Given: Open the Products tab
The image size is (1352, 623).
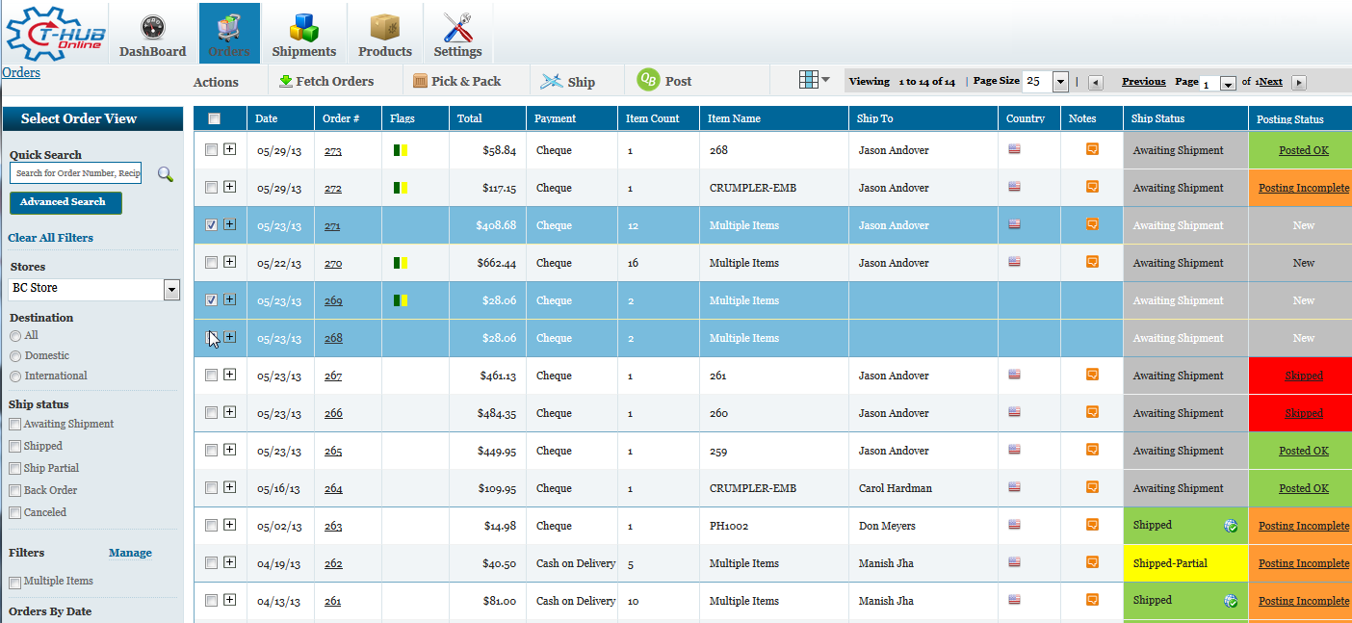Looking at the screenshot, I should point(384,34).
